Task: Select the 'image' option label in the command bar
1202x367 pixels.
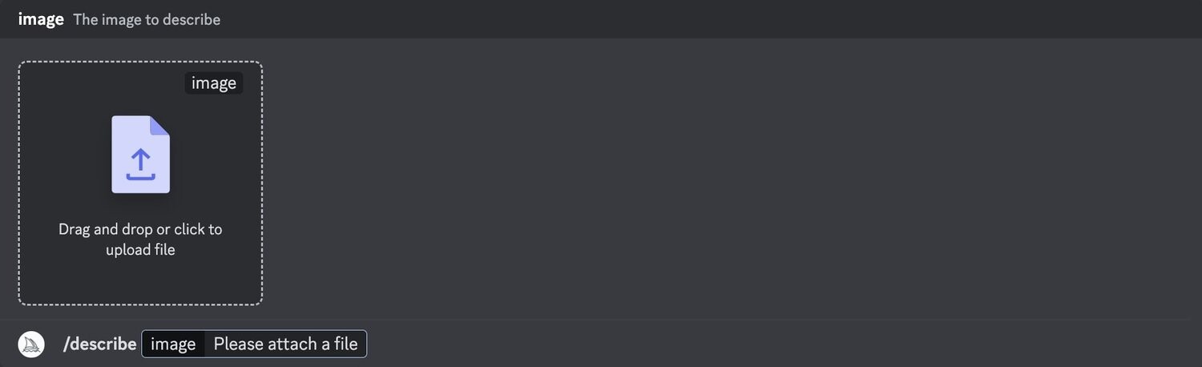Action: point(173,344)
